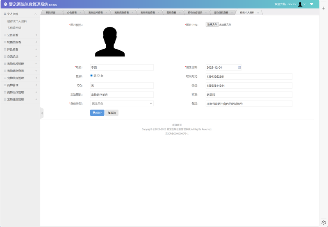The height and width of the screenshot is (227, 328).
Task: Switch to the 药物治疗记录 tab
Action: [x=195, y=13]
